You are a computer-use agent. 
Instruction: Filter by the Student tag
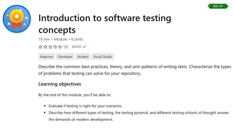pos(83,57)
